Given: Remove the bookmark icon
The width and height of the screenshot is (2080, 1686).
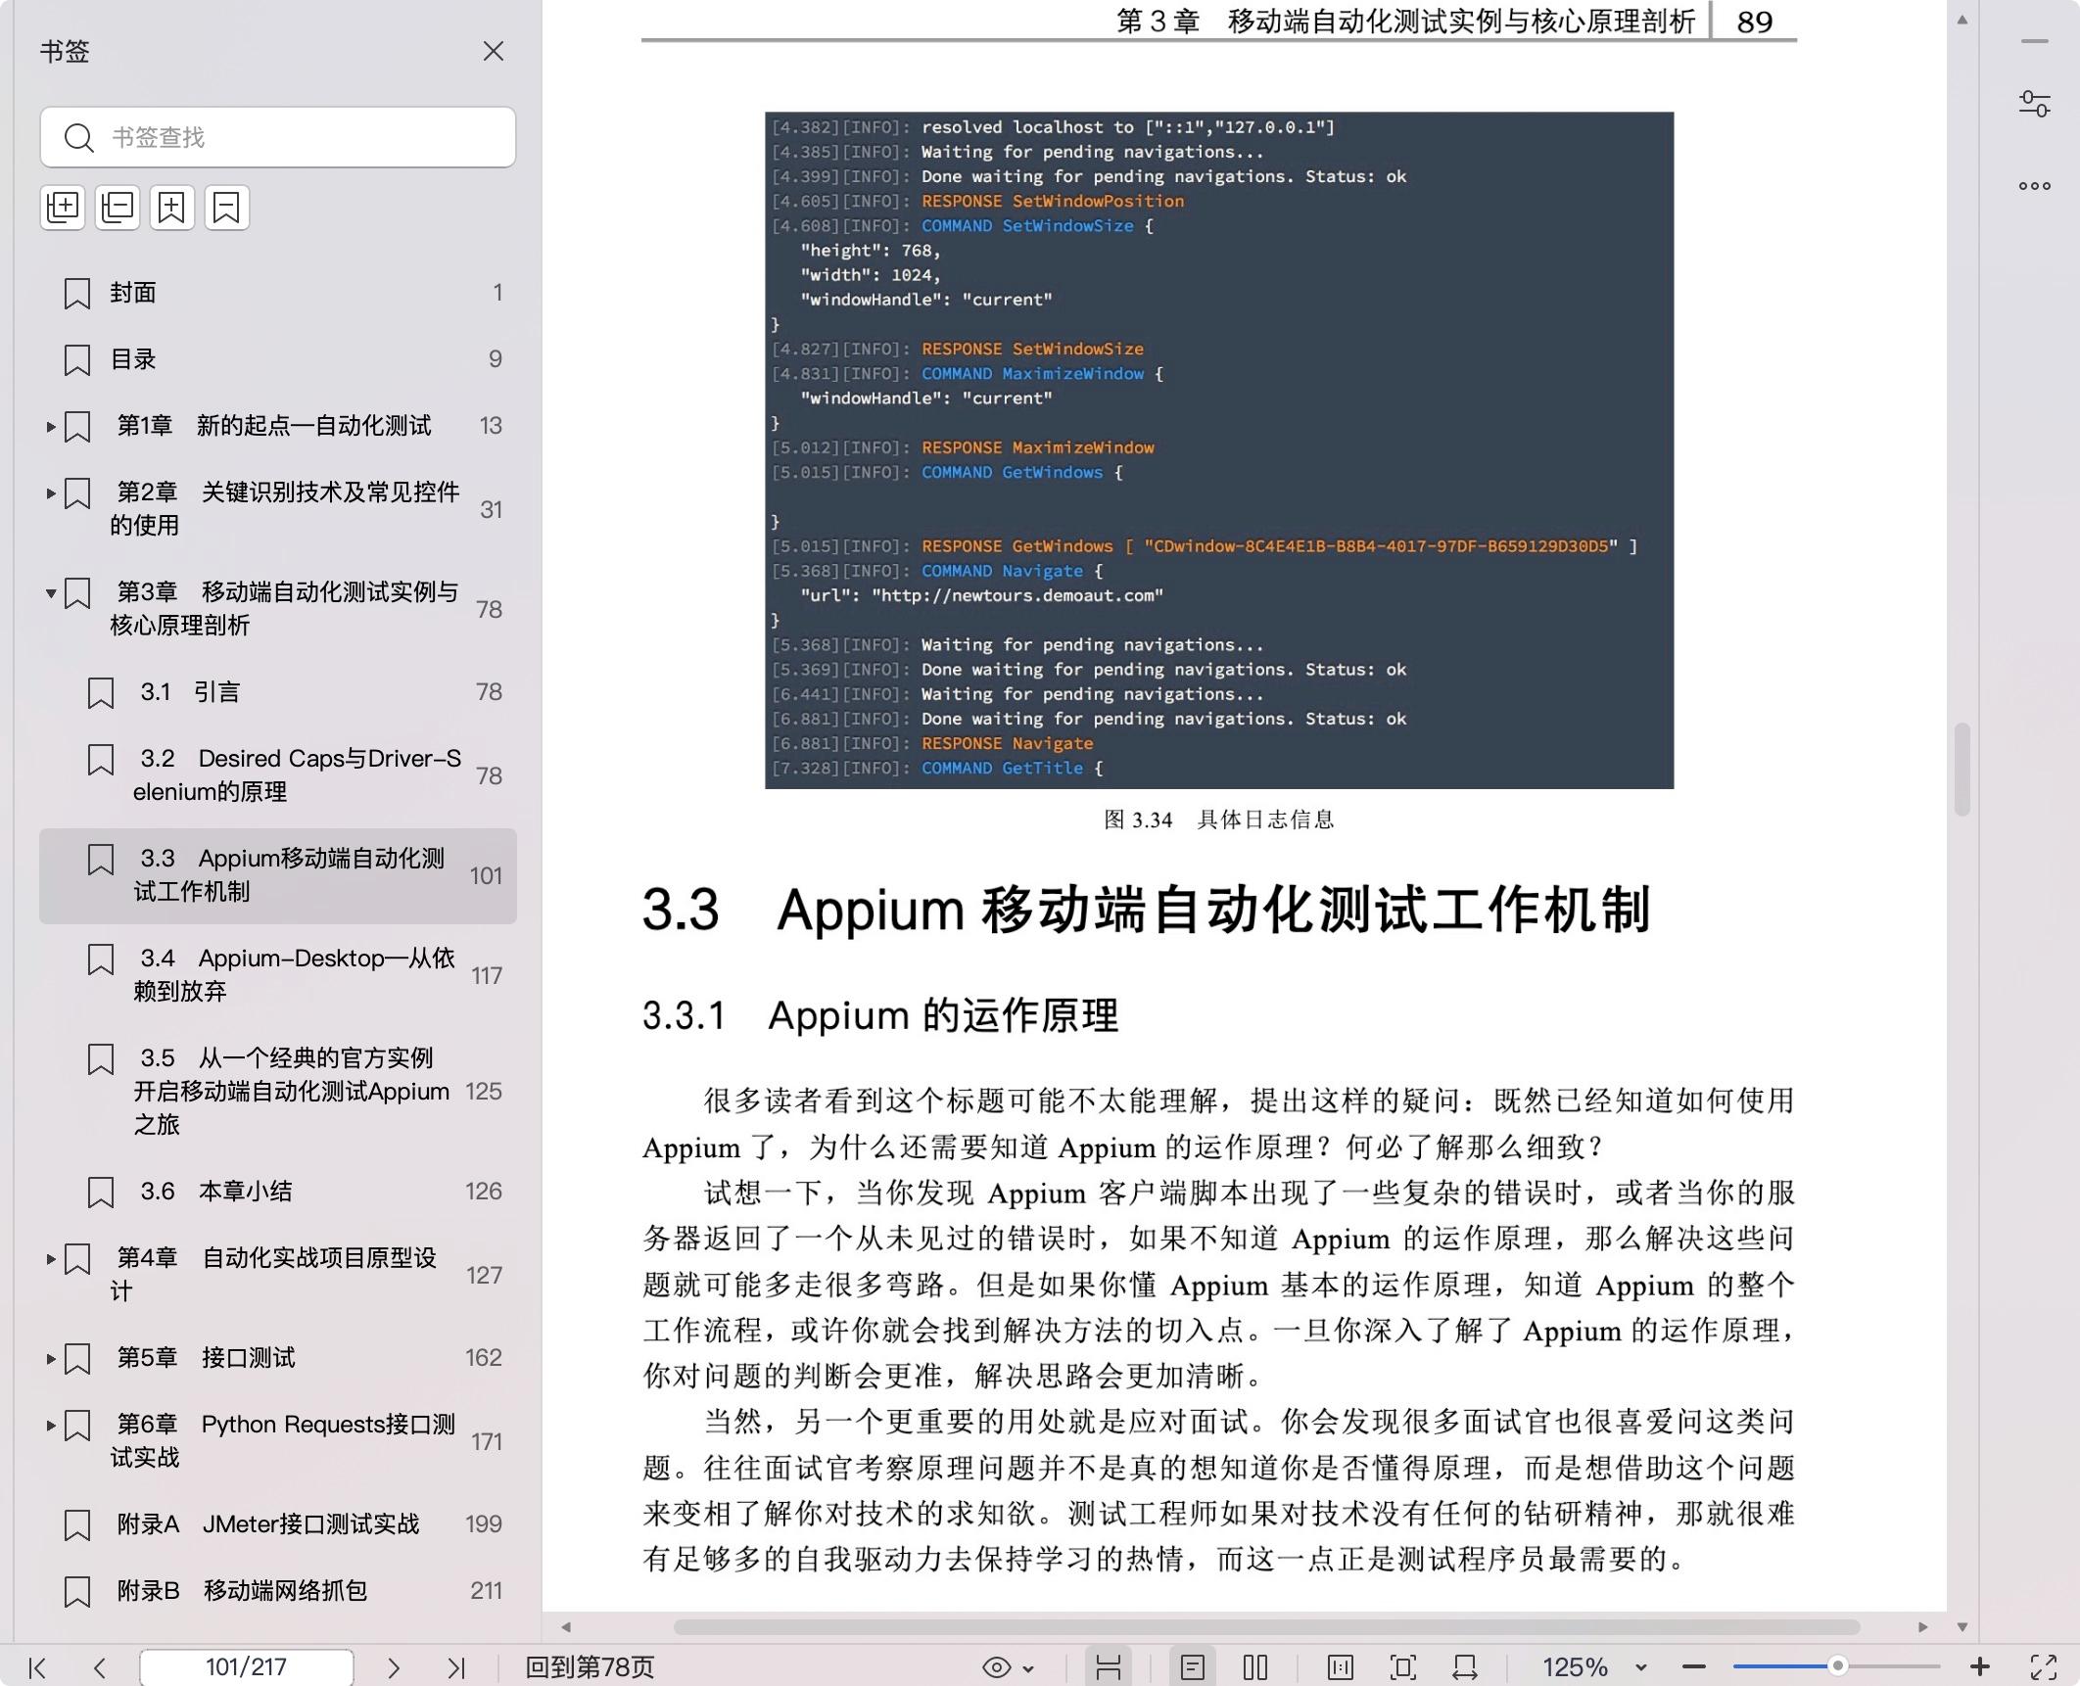Looking at the screenshot, I should (x=226, y=208).
